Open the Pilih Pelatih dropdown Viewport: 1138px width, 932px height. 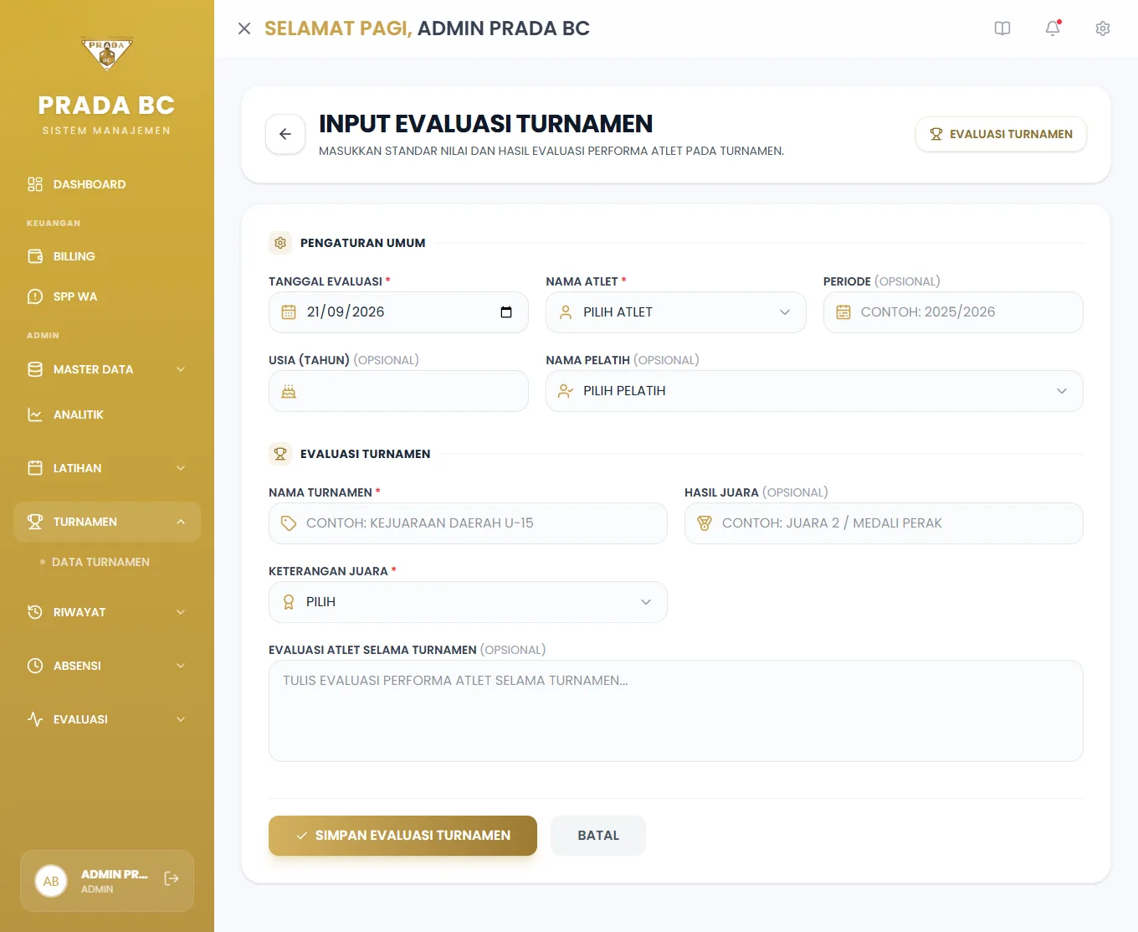tap(814, 391)
